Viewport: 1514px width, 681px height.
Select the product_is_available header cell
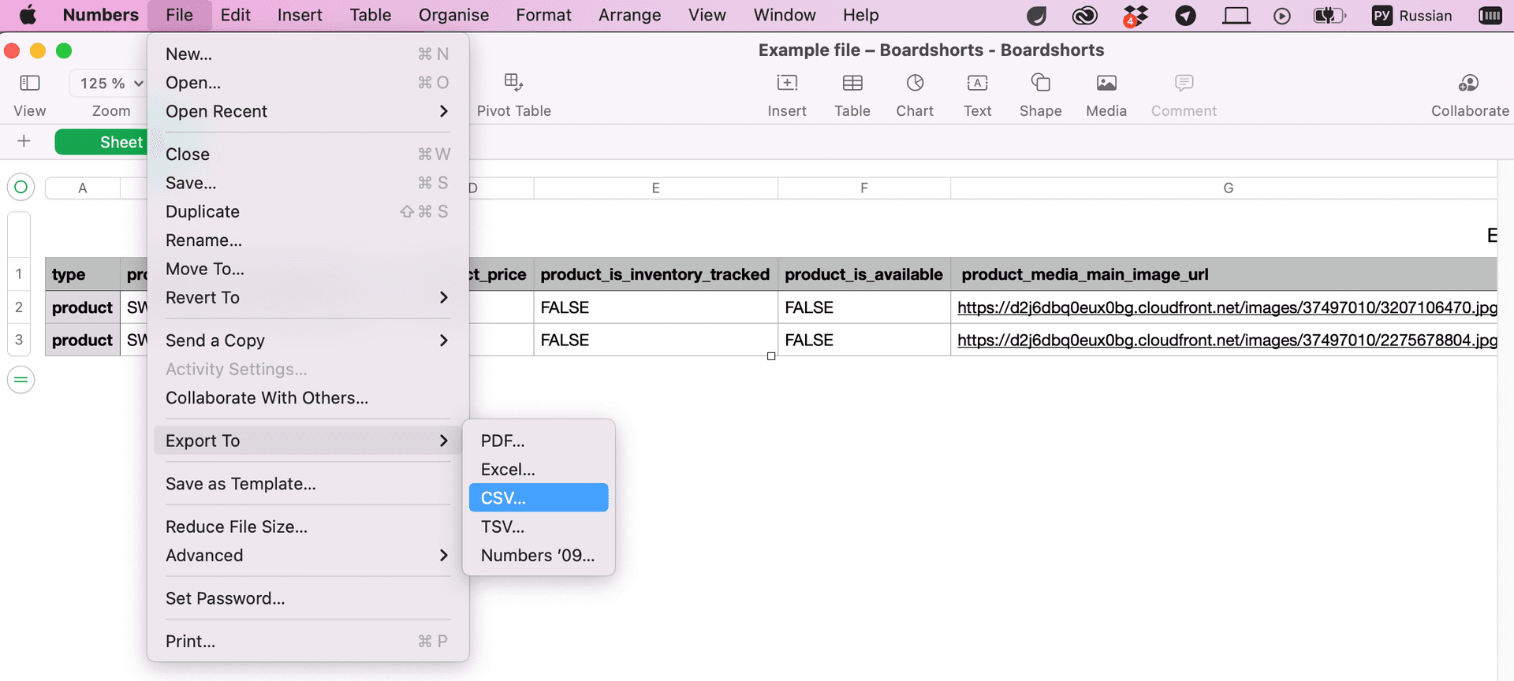tap(863, 274)
